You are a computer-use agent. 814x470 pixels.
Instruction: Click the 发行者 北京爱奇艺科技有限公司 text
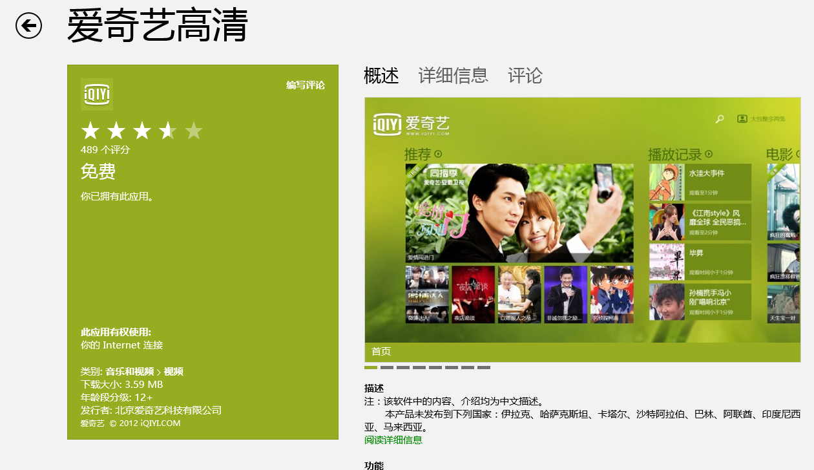[151, 411]
